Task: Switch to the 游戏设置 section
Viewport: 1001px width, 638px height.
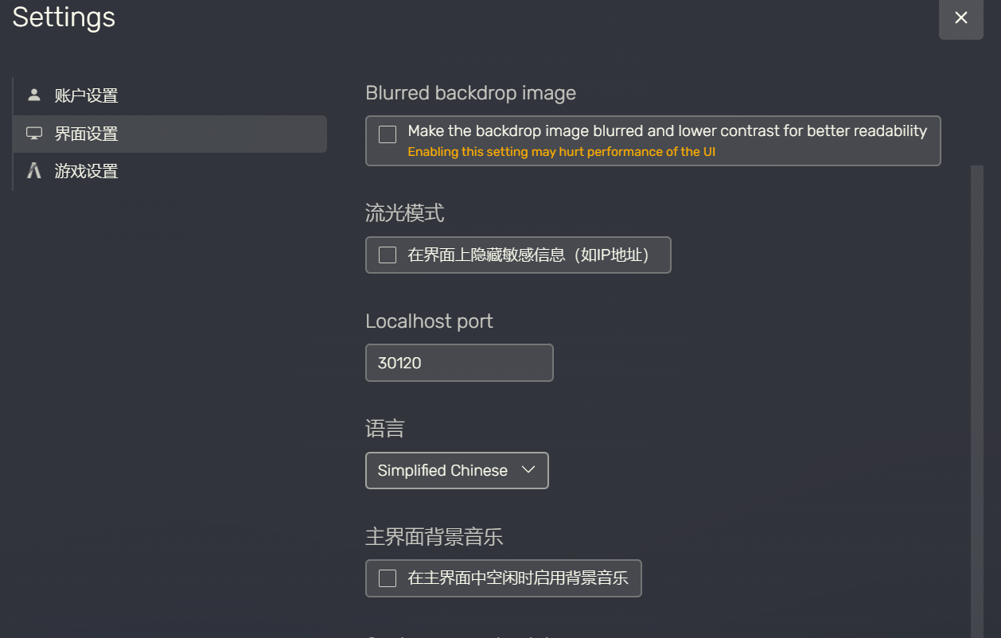Action: (86, 171)
